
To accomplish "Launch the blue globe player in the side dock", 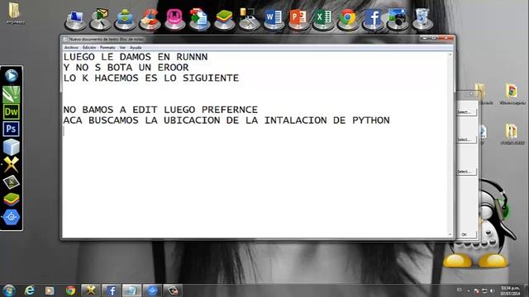I will [11, 76].
